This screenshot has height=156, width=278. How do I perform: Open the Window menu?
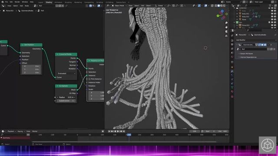point(25,2)
